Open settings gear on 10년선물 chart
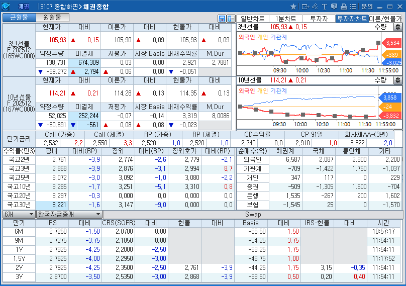 pyautogui.click(x=397, y=80)
